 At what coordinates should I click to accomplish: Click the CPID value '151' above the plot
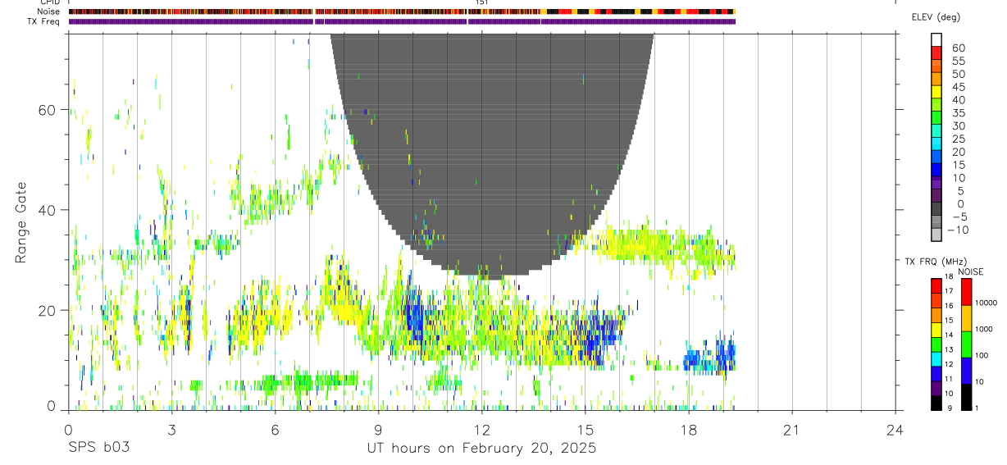[x=482, y=2]
